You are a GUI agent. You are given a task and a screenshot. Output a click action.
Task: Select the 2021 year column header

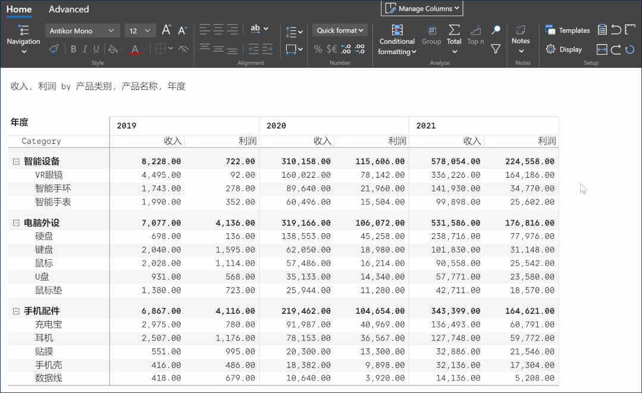coord(484,126)
